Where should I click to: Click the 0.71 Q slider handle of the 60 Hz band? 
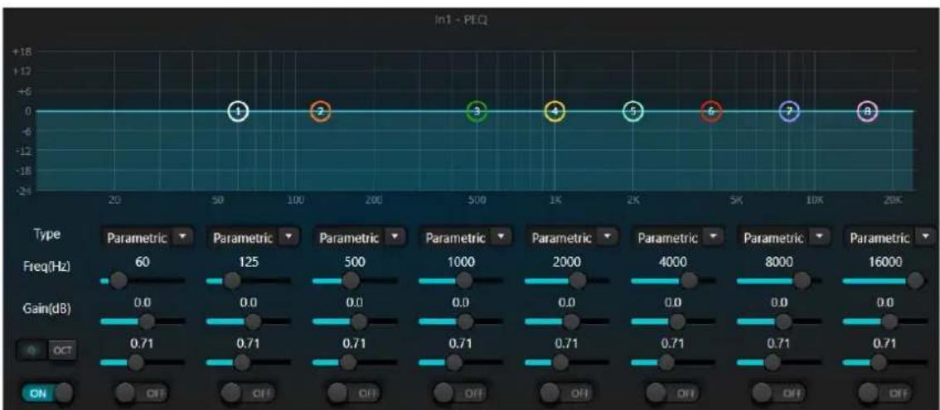(x=136, y=362)
